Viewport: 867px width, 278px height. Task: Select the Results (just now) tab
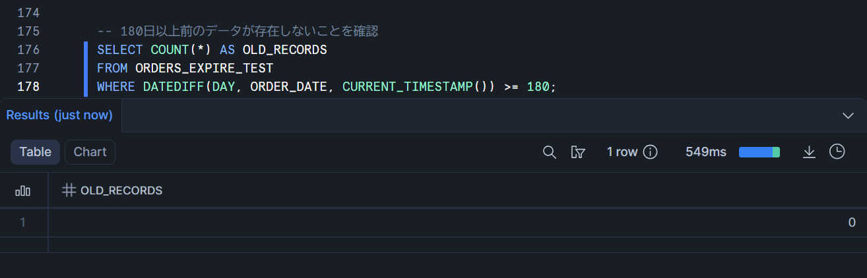pos(59,115)
